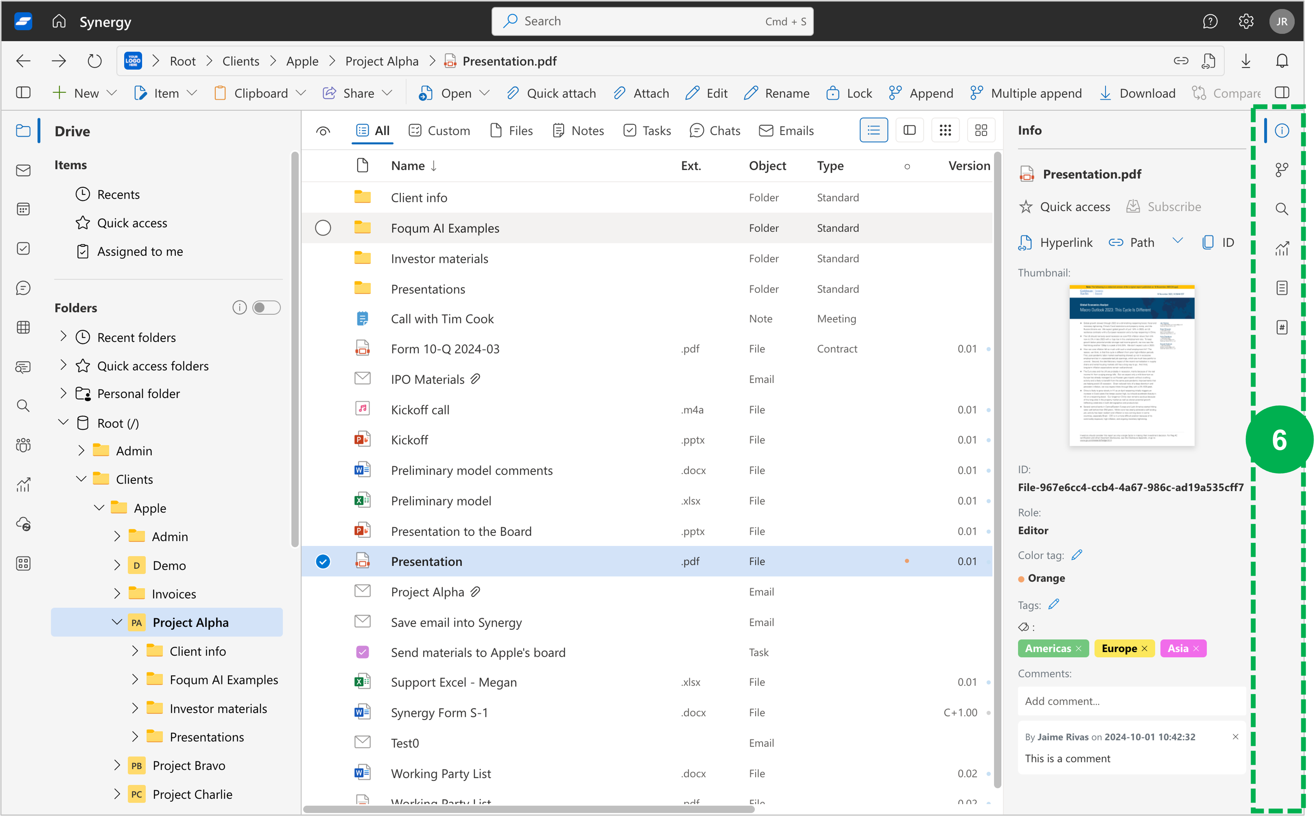Click the Search input field
Screen dimensions: 1315x816
[652, 22]
